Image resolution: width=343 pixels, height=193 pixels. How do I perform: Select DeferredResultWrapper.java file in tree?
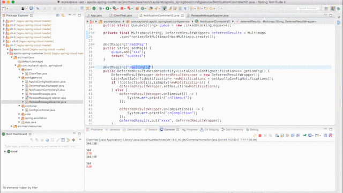tap(47, 86)
